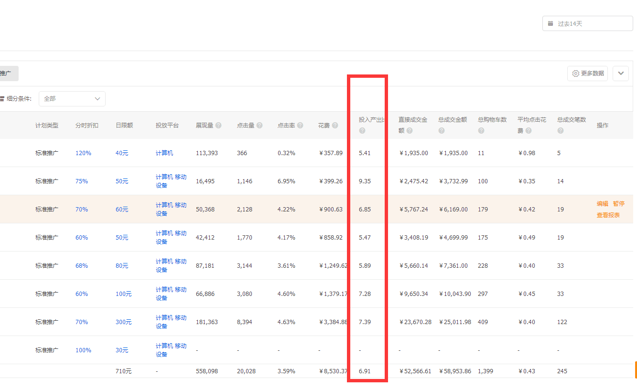This screenshot has height=389, width=637.
Task: Click the click count 8,394
Action: click(245, 322)
